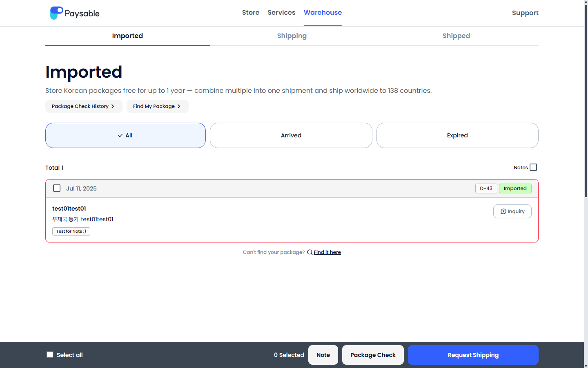588x368 pixels.
Task: Click the Test for Note :) tag
Action: pos(71,231)
